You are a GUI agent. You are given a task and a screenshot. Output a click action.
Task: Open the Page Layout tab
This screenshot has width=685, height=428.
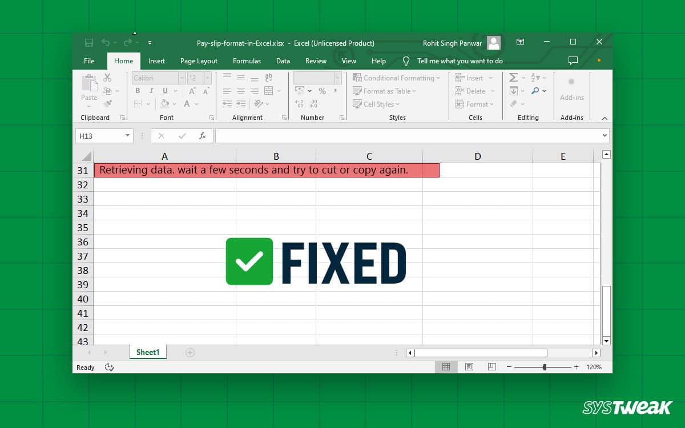199,61
